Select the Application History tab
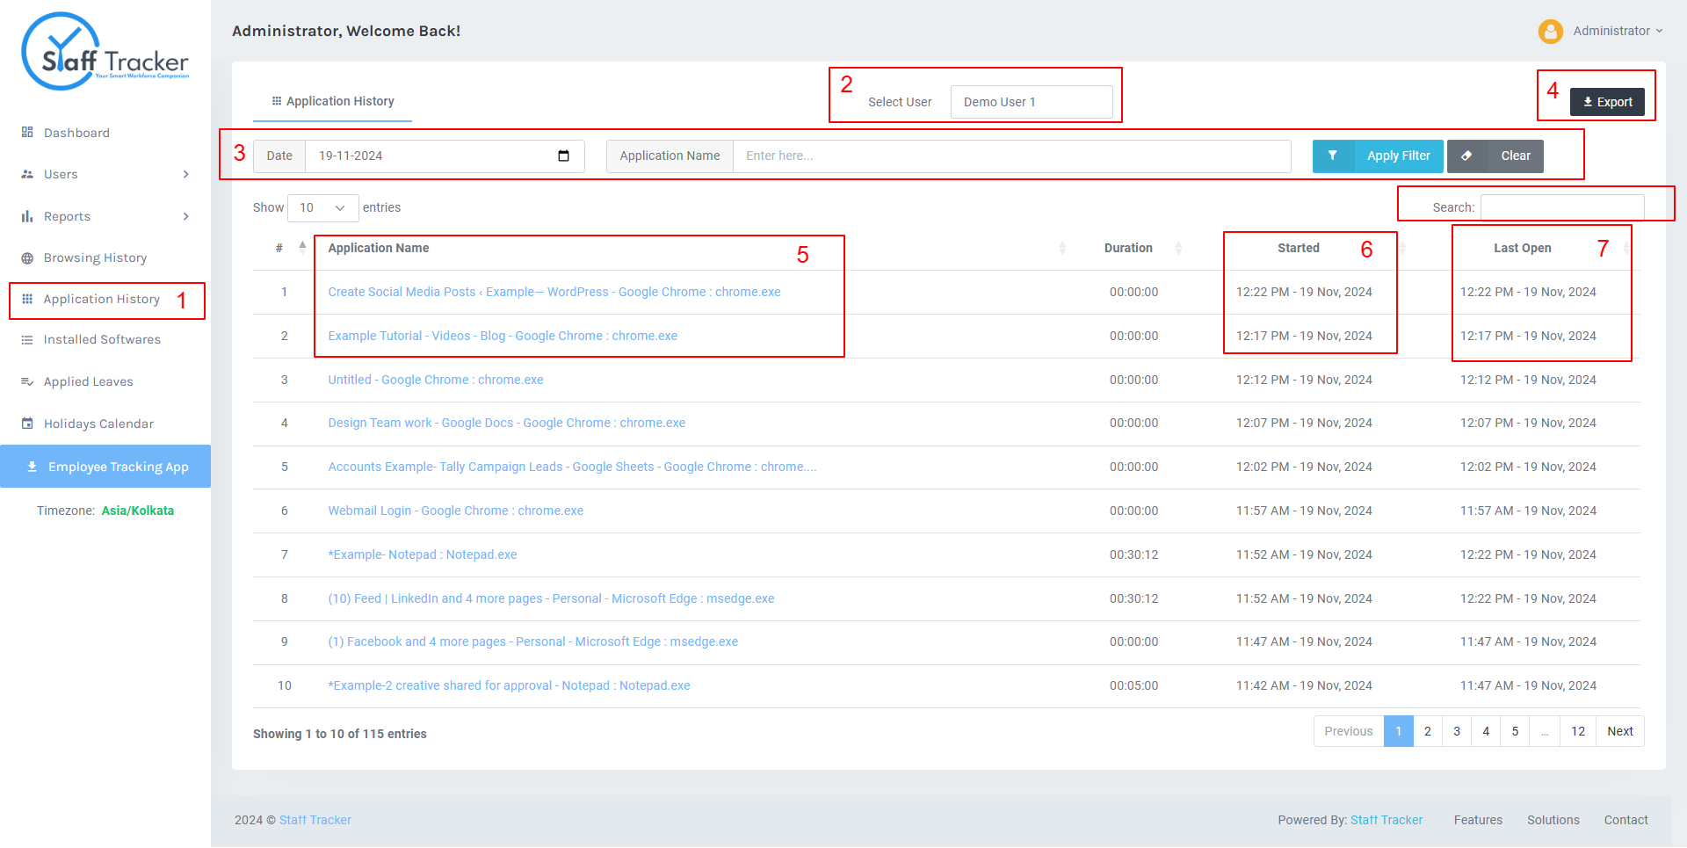This screenshot has width=1687, height=848. [x=332, y=102]
